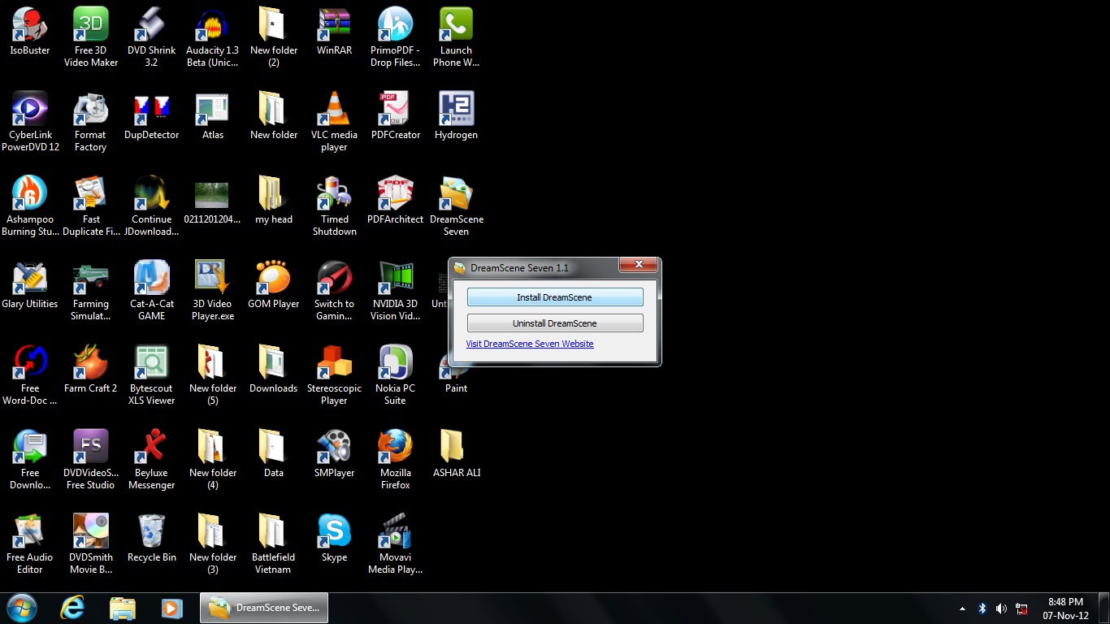Viewport: 1110px width, 624px height.
Task: Select the New folder (5) icon
Action: tap(213, 375)
